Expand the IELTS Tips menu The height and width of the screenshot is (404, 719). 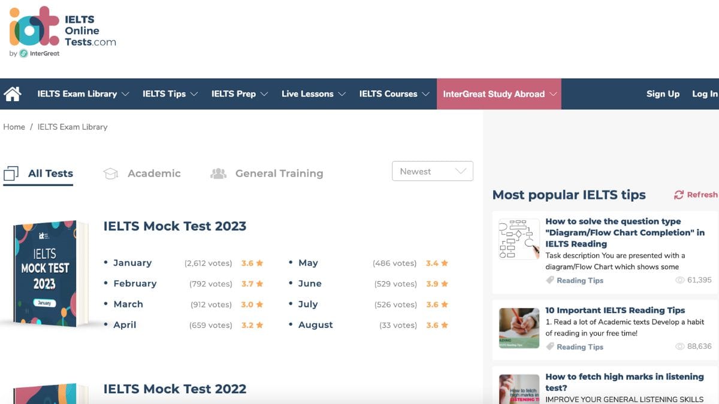[170, 94]
